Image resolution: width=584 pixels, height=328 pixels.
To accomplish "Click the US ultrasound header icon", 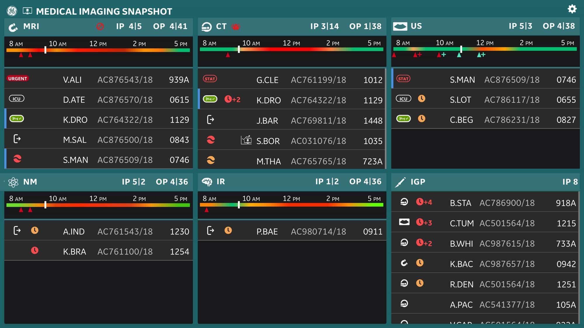I will (400, 26).
